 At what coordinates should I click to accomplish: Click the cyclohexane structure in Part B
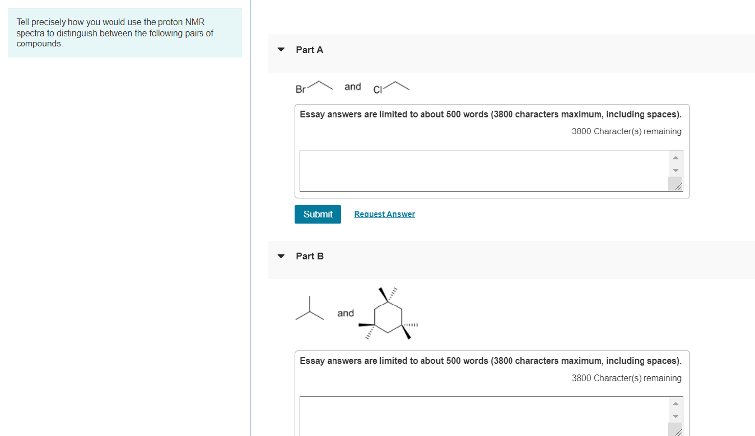(x=388, y=313)
